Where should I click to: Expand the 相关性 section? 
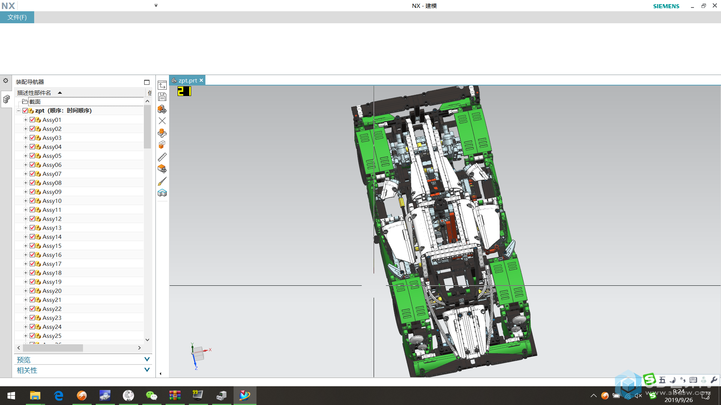click(x=147, y=370)
